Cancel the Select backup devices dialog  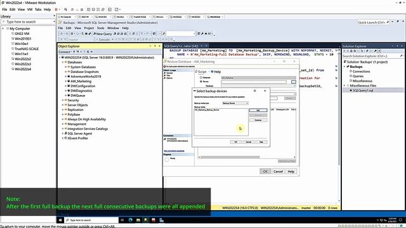248,142
